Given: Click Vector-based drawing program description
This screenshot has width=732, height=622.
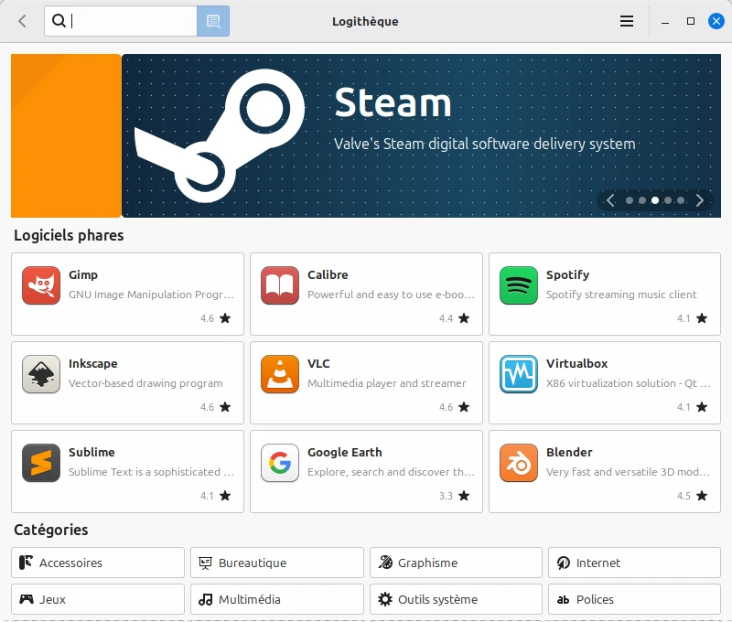Looking at the screenshot, I should point(145,383).
